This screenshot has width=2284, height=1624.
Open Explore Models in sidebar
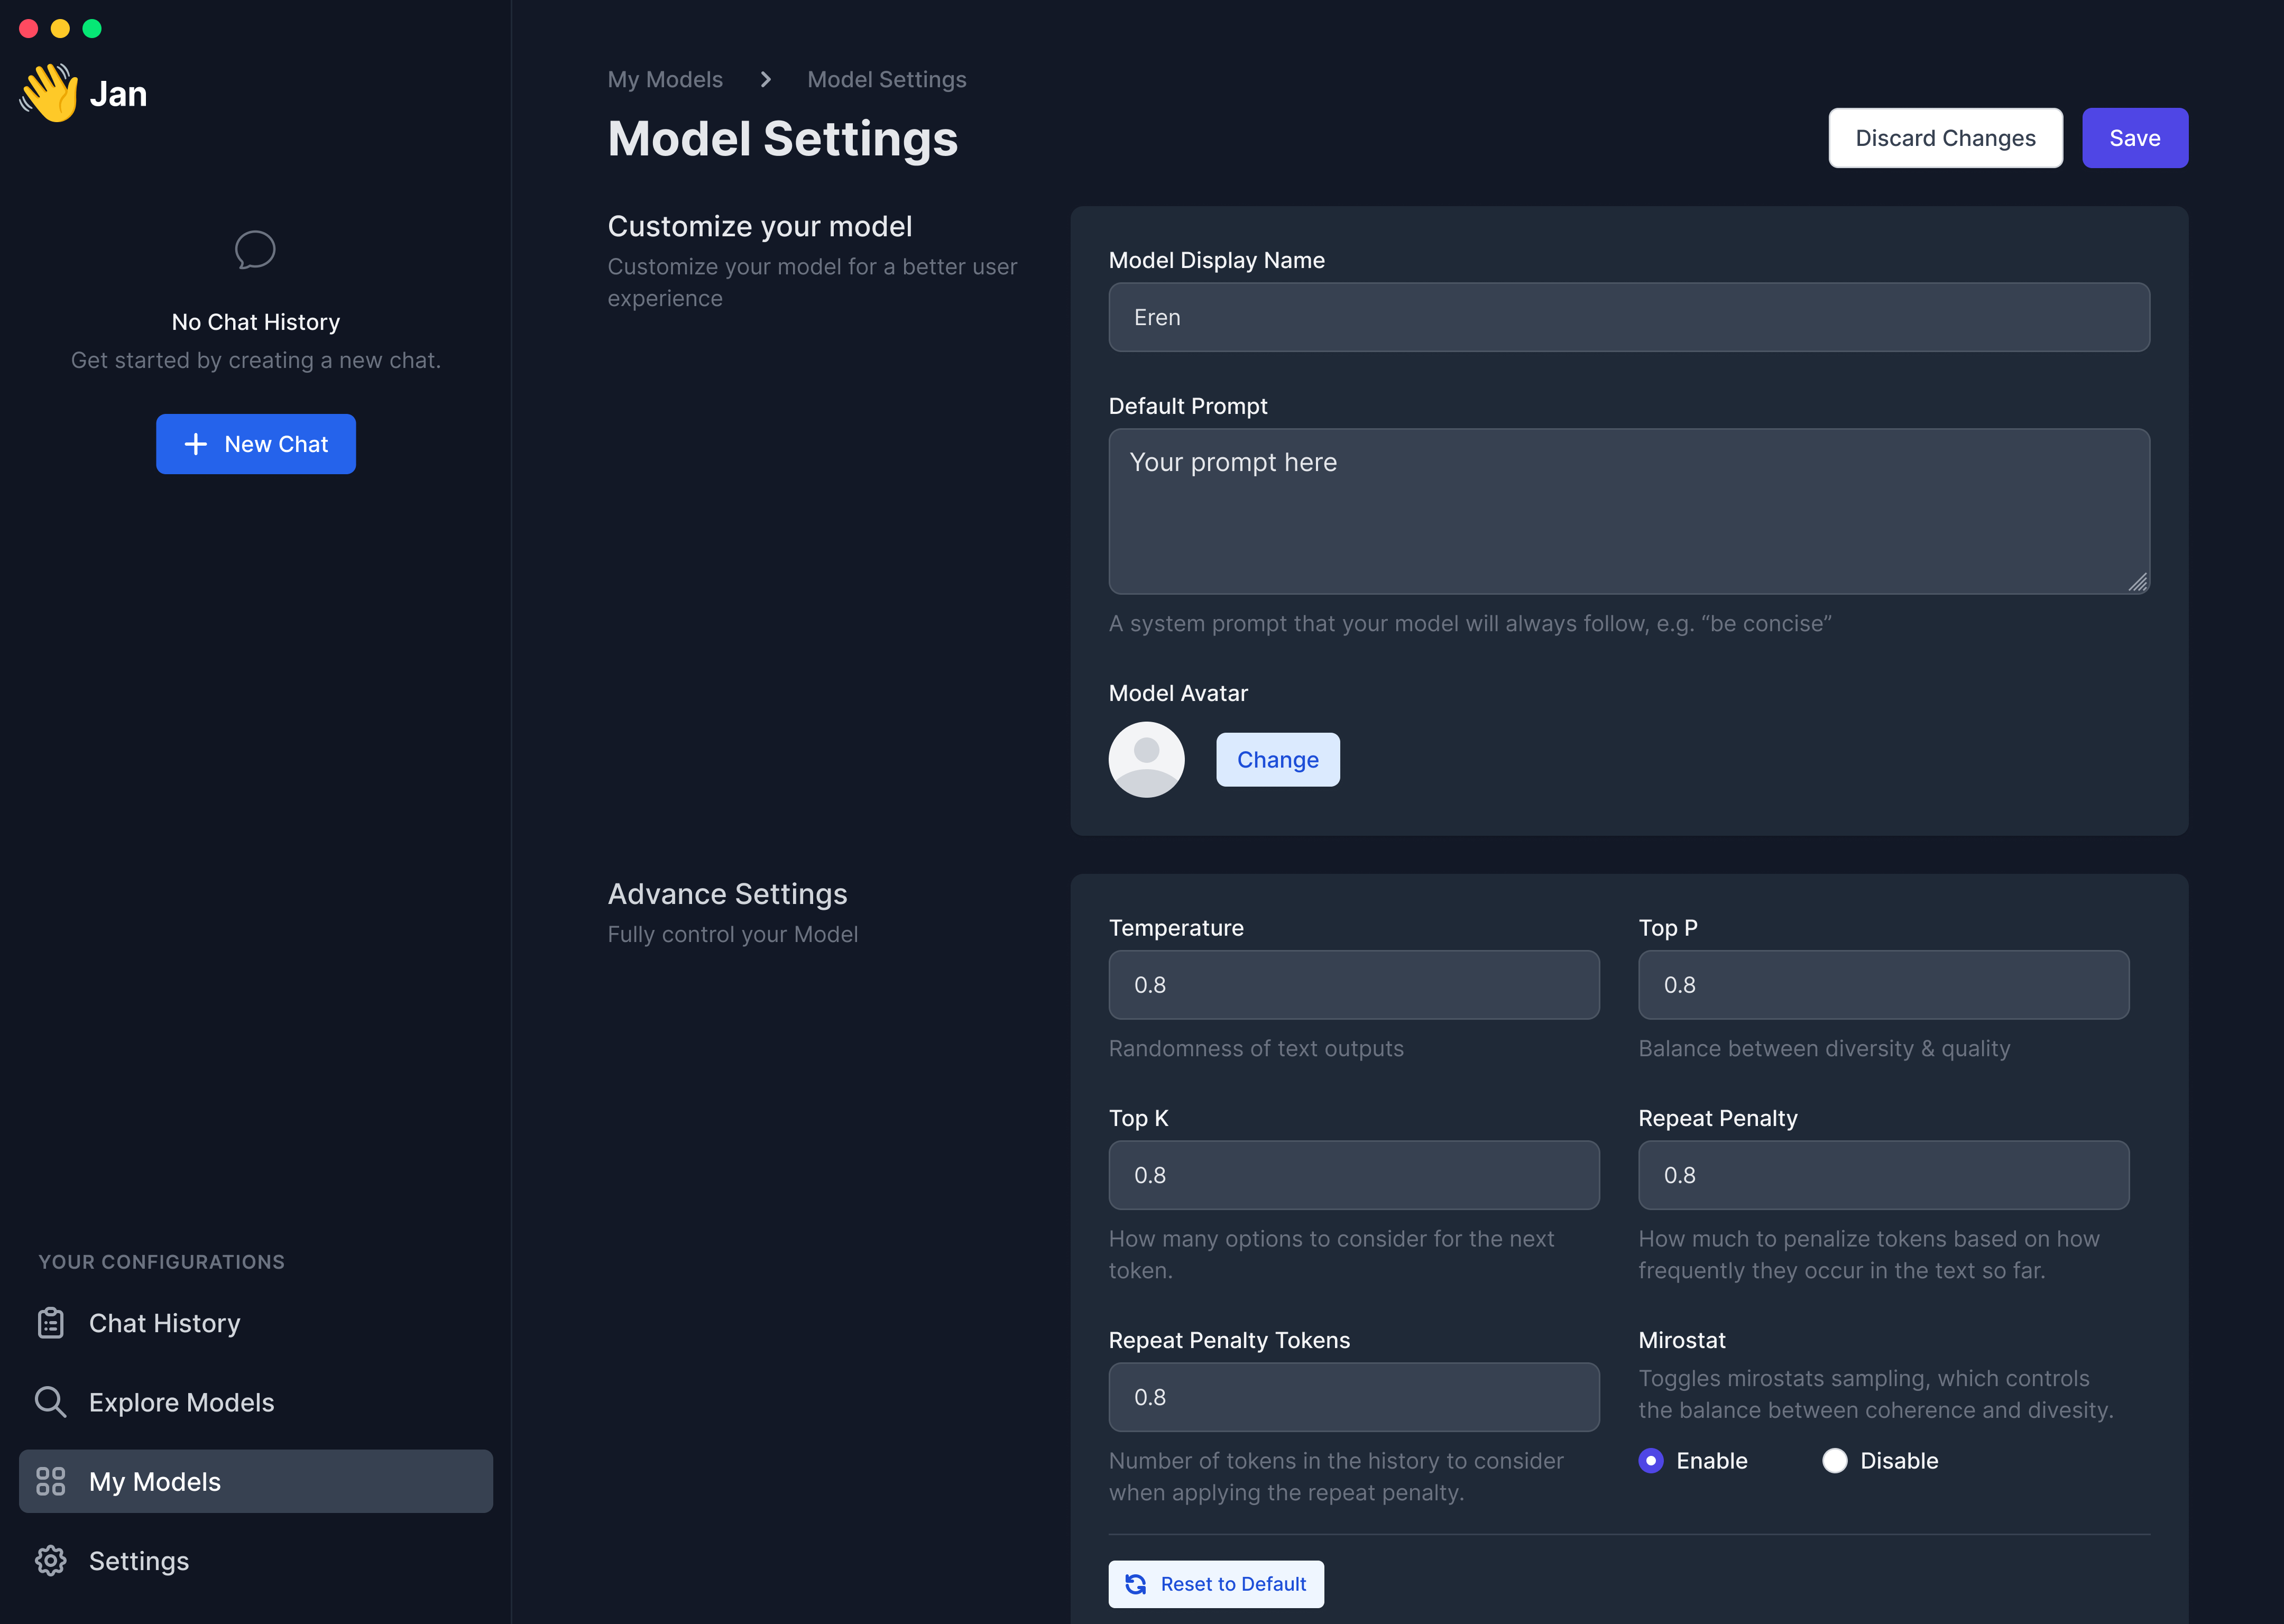tap(181, 1402)
